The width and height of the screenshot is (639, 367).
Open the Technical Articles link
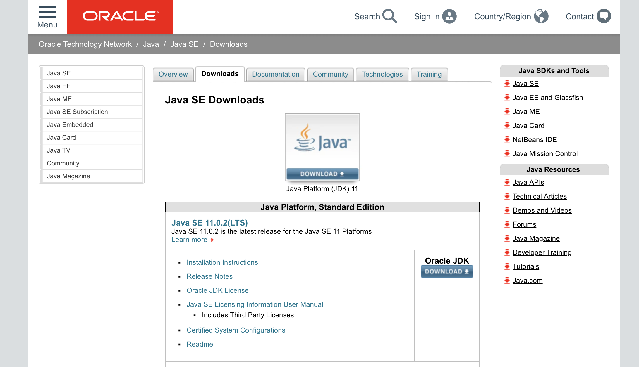540,197
